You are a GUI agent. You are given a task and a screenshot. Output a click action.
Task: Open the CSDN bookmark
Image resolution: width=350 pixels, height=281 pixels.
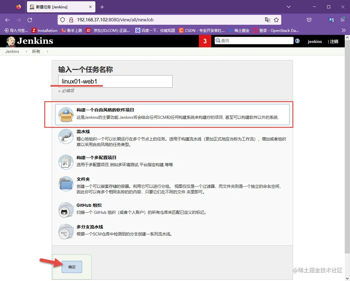pos(202,30)
